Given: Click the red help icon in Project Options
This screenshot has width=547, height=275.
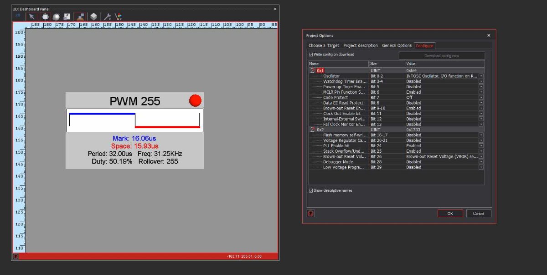Looking at the screenshot, I should 310,213.
